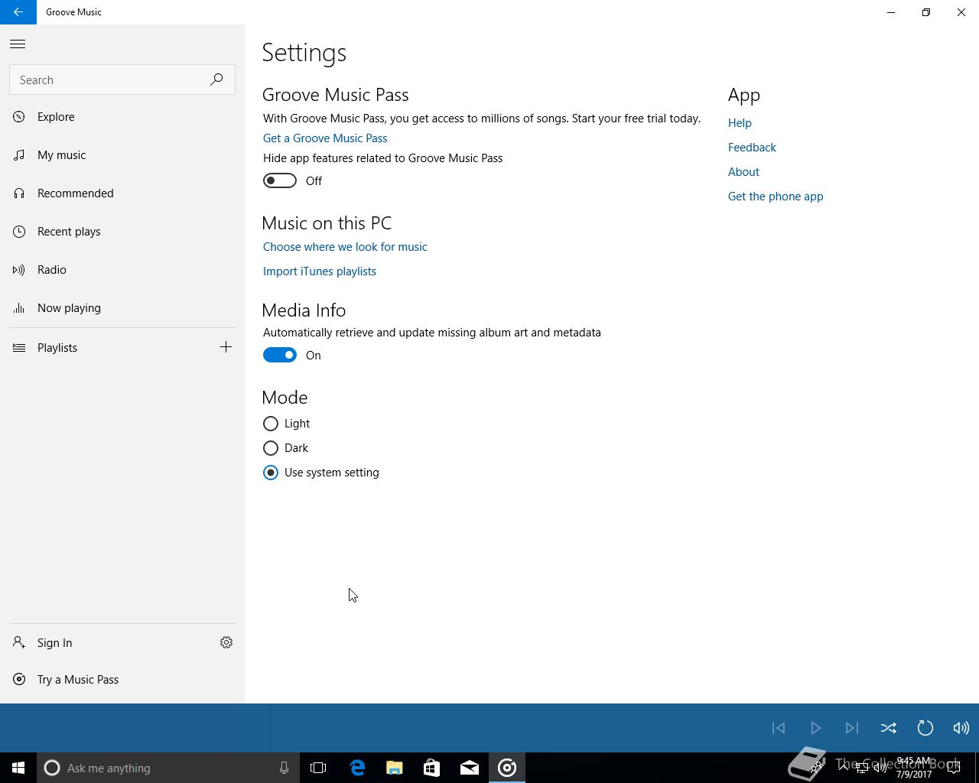
Task: Launch Microsoft Edge from taskbar
Action: (x=357, y=768)
